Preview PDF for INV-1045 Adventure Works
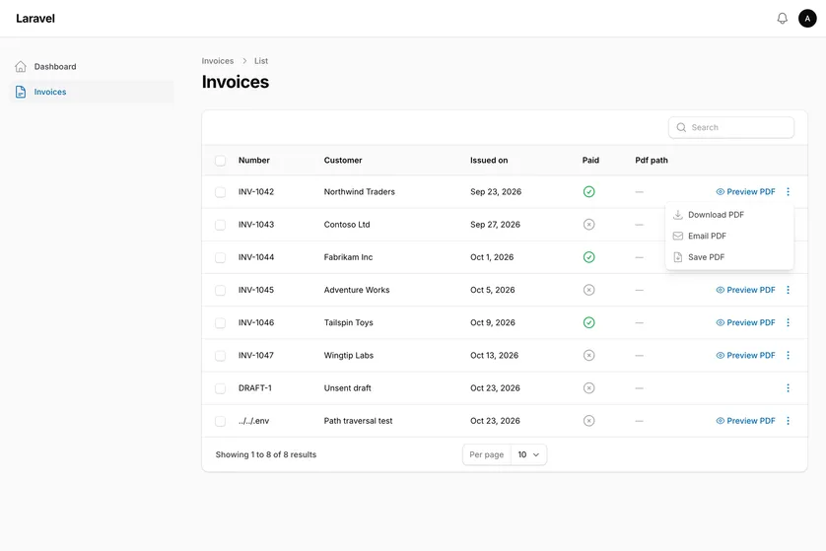Viewport: 826px width, 551px height. pyautogui.click(x=745, y=290)
